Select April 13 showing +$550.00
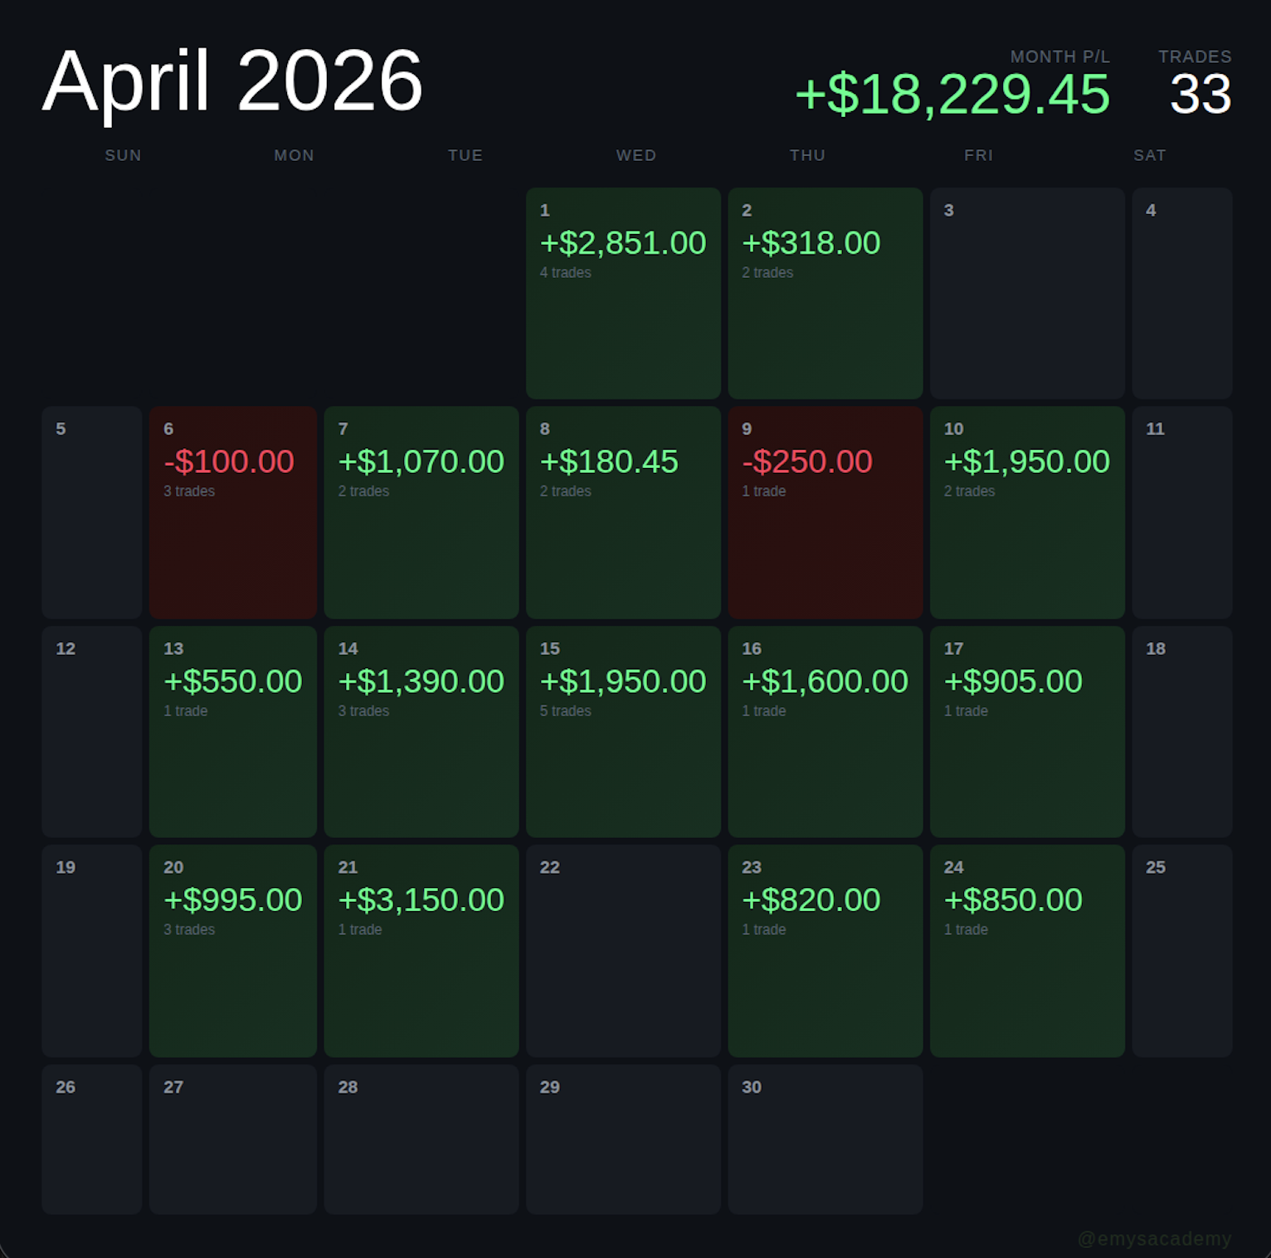 point(233,732)
